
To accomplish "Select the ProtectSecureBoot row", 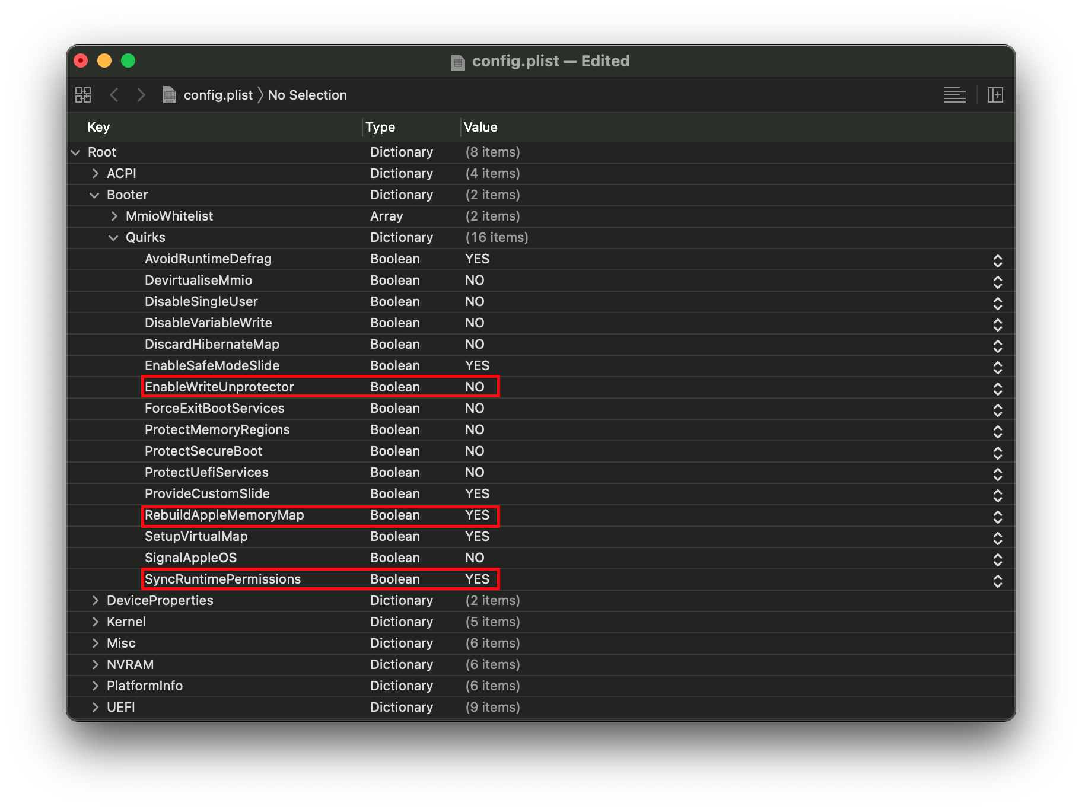I will point(203,451).
